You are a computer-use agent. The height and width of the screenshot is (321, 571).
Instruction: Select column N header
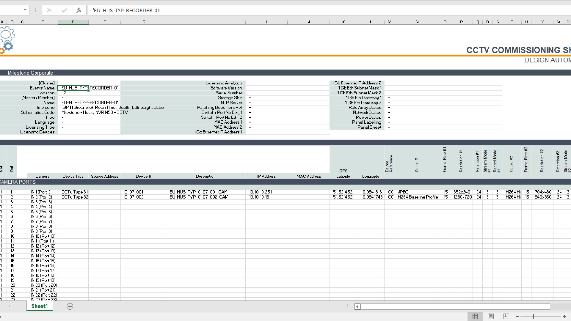click(x=417, y=22)
